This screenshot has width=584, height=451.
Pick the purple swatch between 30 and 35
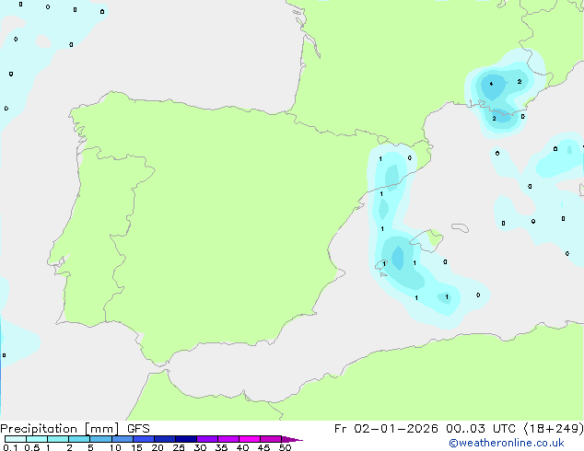[207, 439]
